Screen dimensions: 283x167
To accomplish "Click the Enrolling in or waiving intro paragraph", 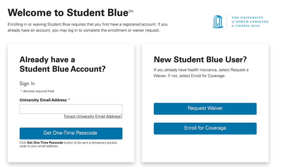I will point(88,27).
